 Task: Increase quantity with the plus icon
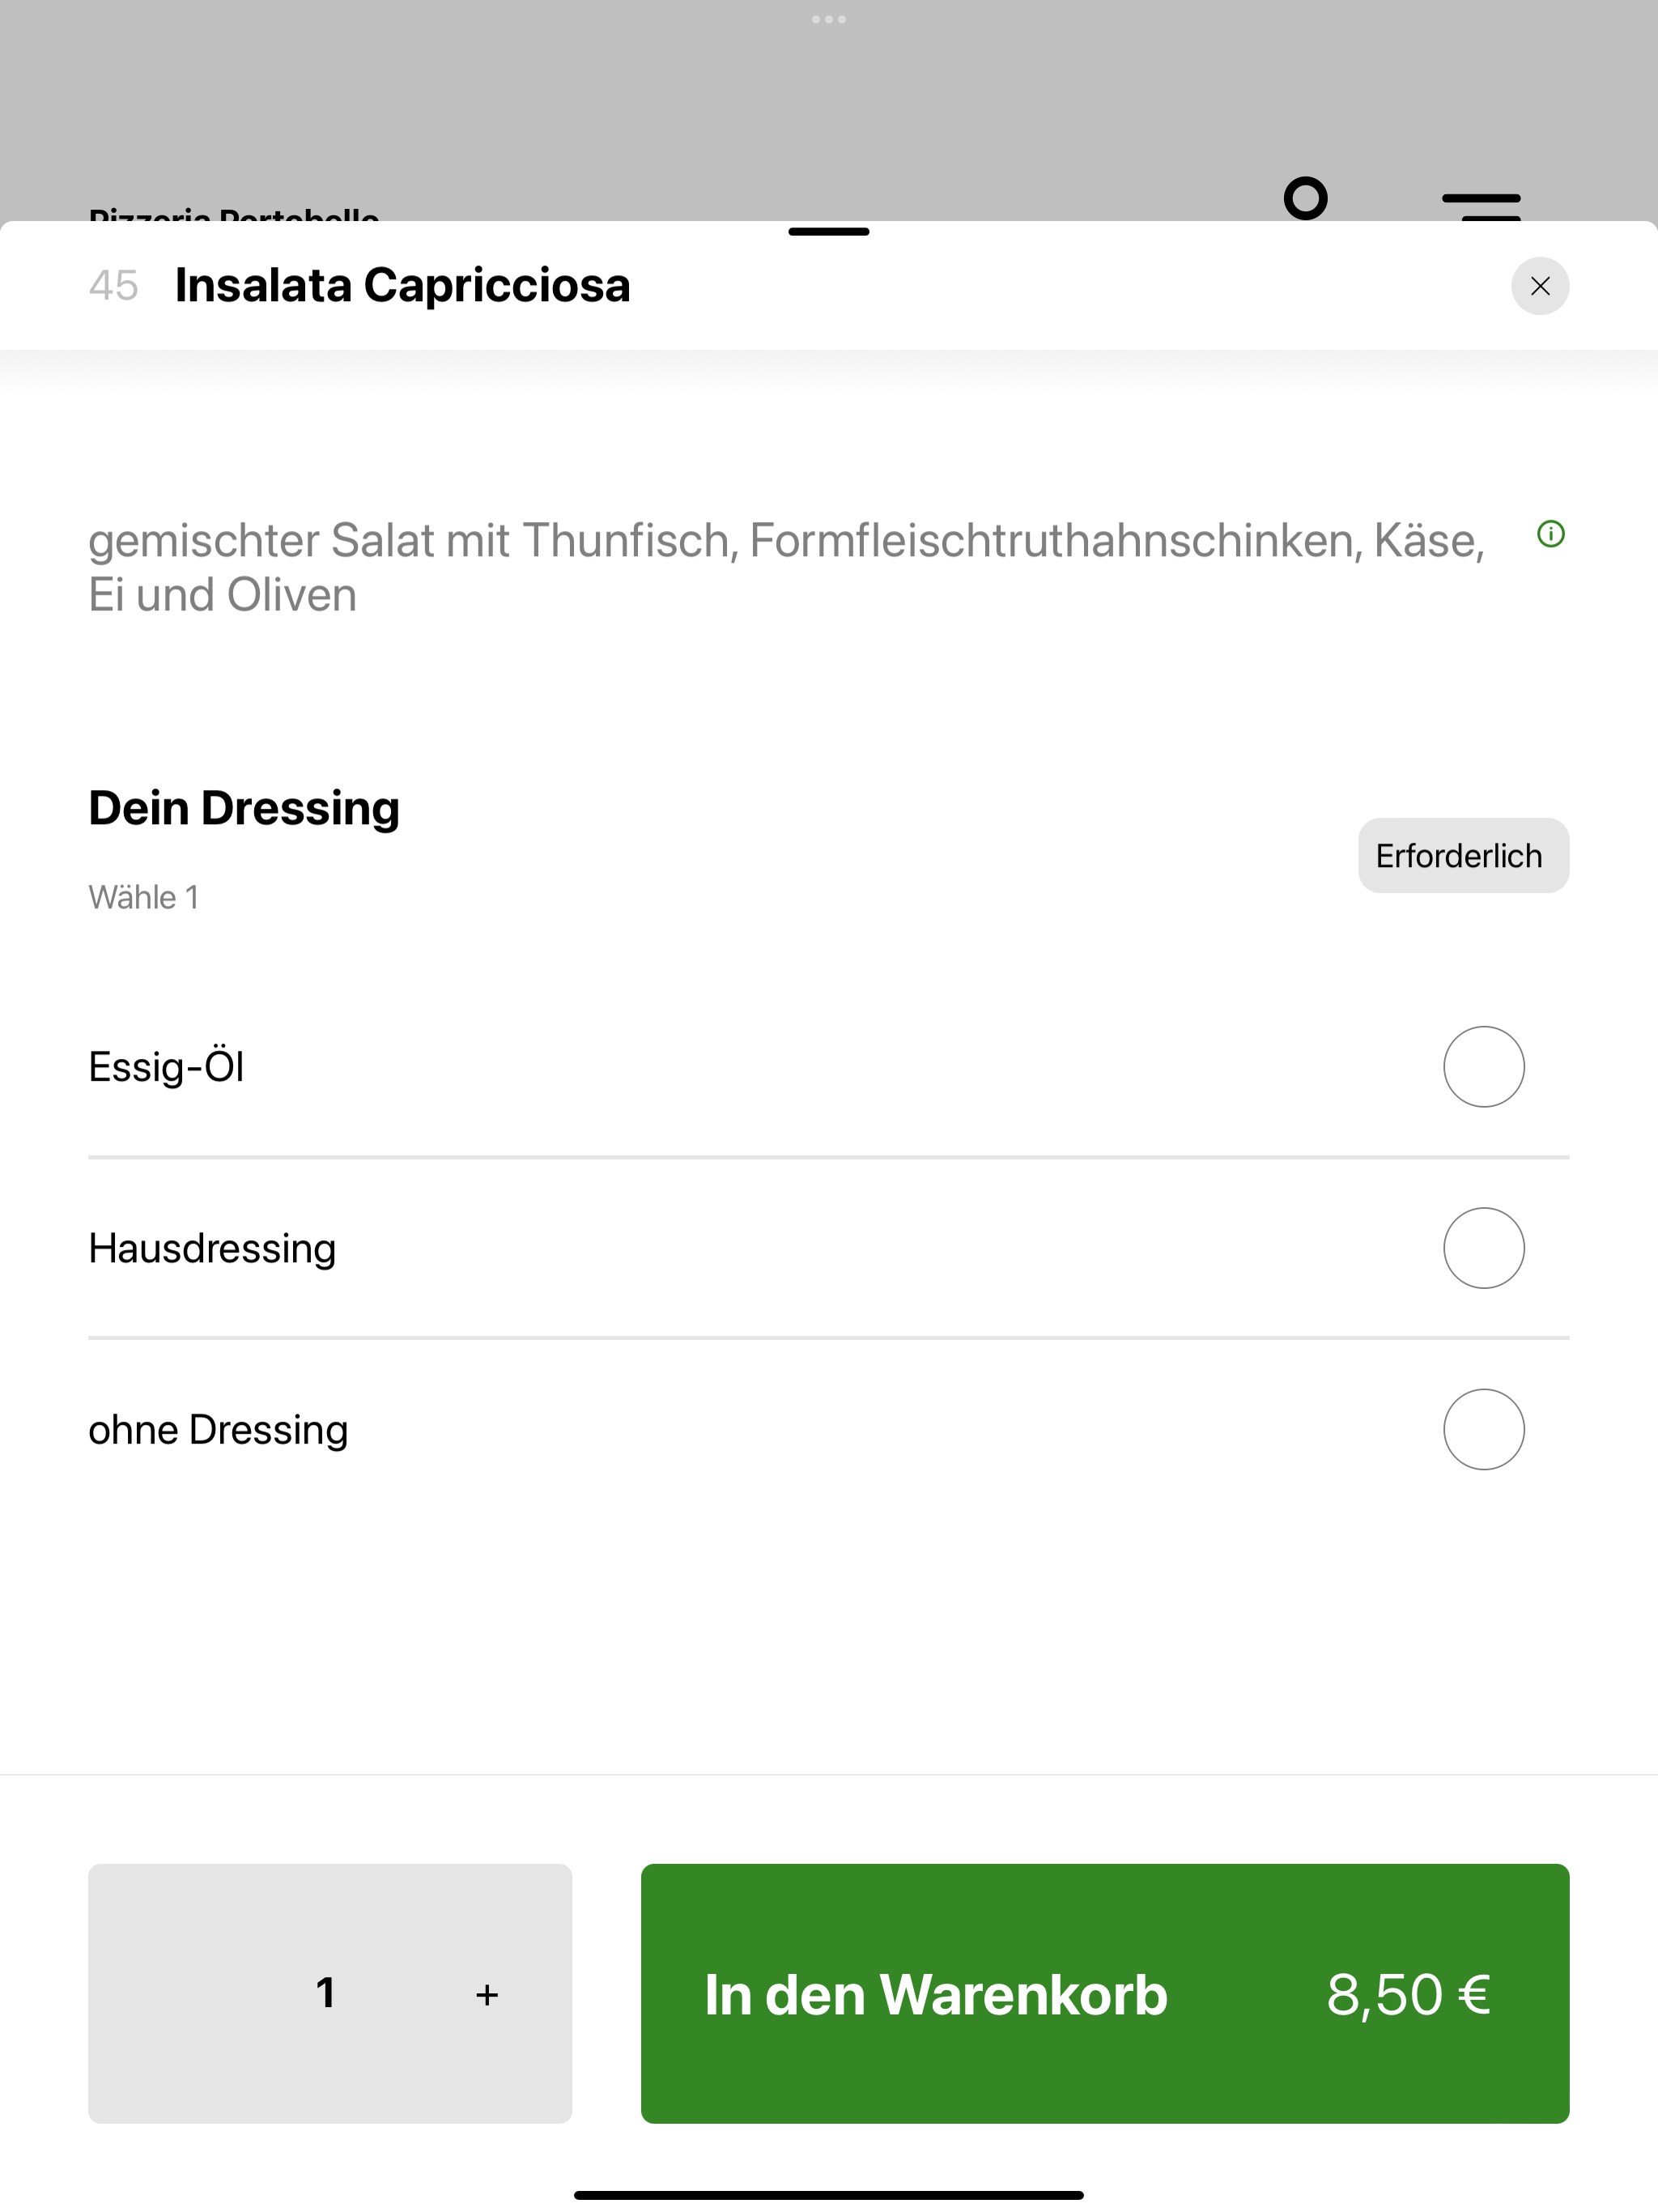click(x=487, y=1995)
